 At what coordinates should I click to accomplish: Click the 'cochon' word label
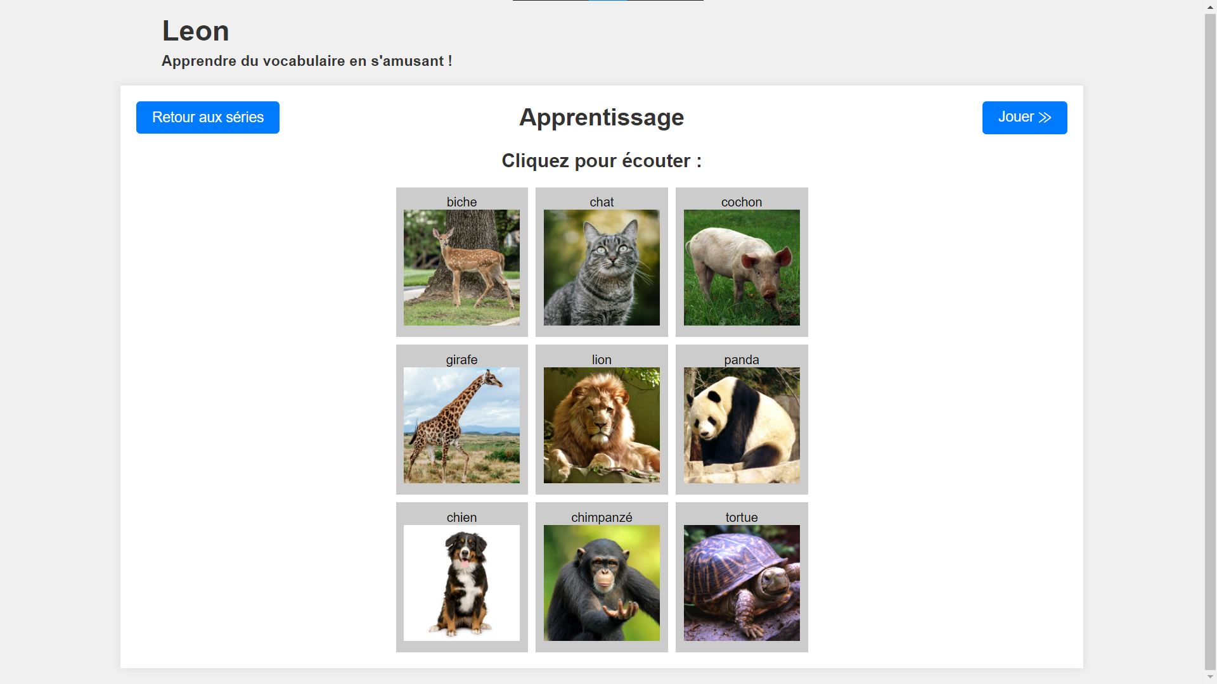pos(742,202)
